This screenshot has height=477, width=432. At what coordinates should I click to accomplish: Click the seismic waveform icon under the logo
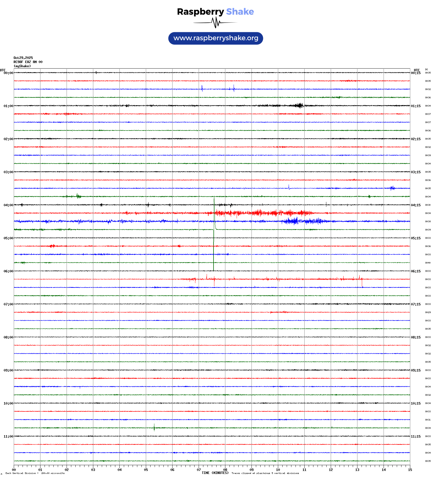click(x=215, y=23)
